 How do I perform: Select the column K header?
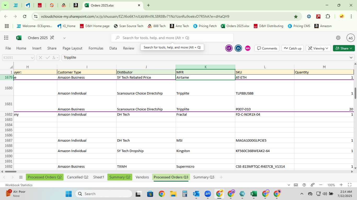click(205, 67)
